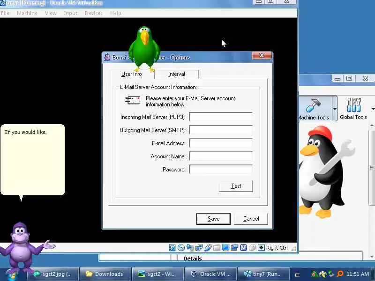Switch to sgctZ.jpg taskbar window
This screenshot has height=281, width=375.
point(52,274)
